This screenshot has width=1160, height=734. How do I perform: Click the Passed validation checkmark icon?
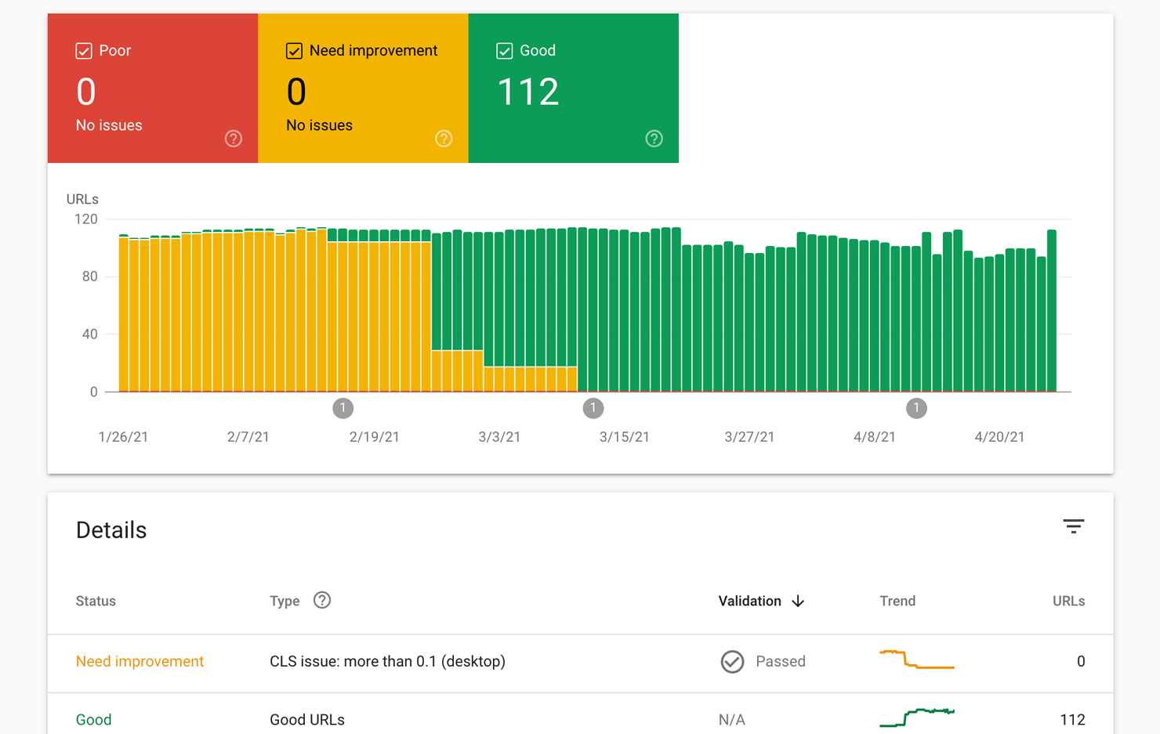732,661
